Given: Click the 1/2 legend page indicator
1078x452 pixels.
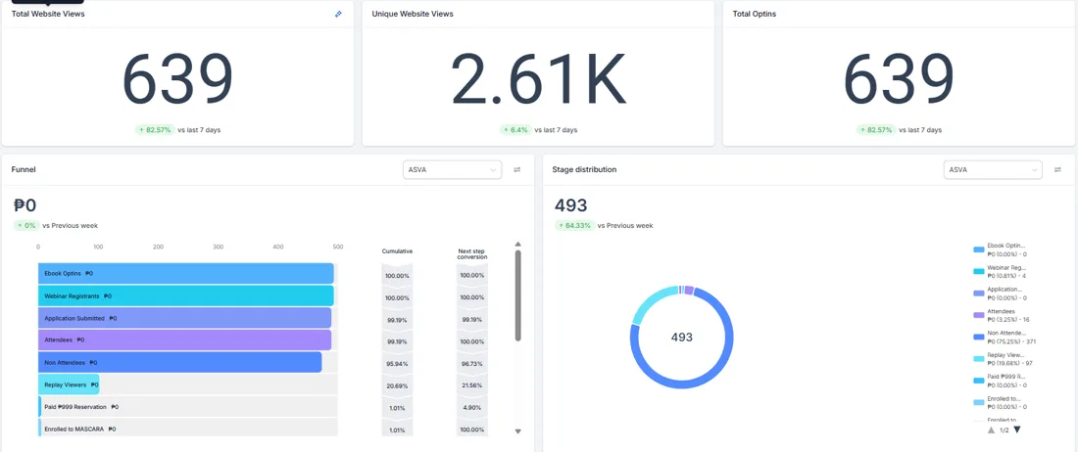Looking at the screenshot, I should click(1004, 430).
